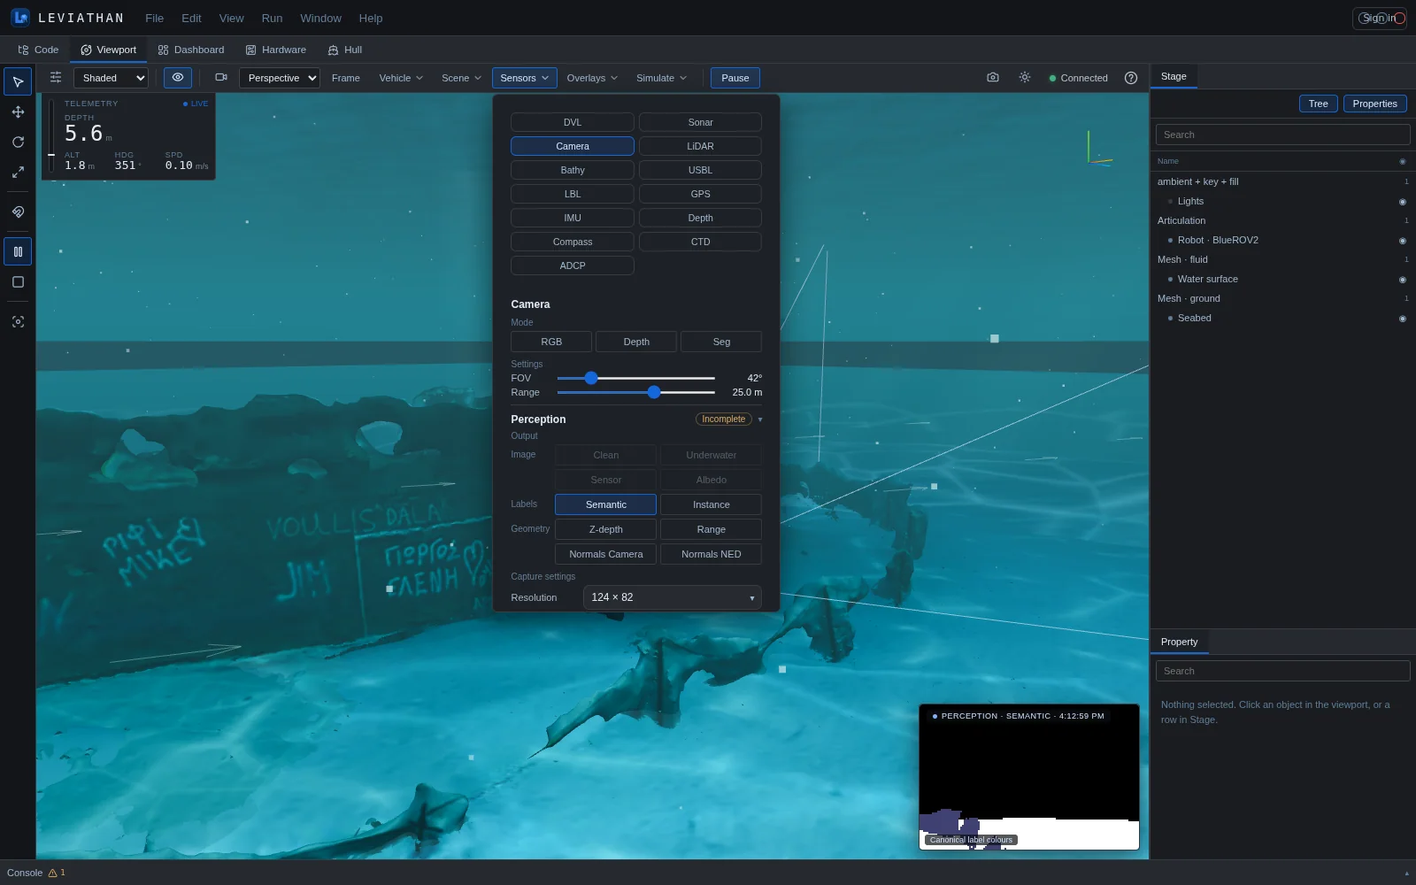Viewport: 1416px width, 885px height.
Task: Select the LiDAR sensor button
Action: coord(700,146)
